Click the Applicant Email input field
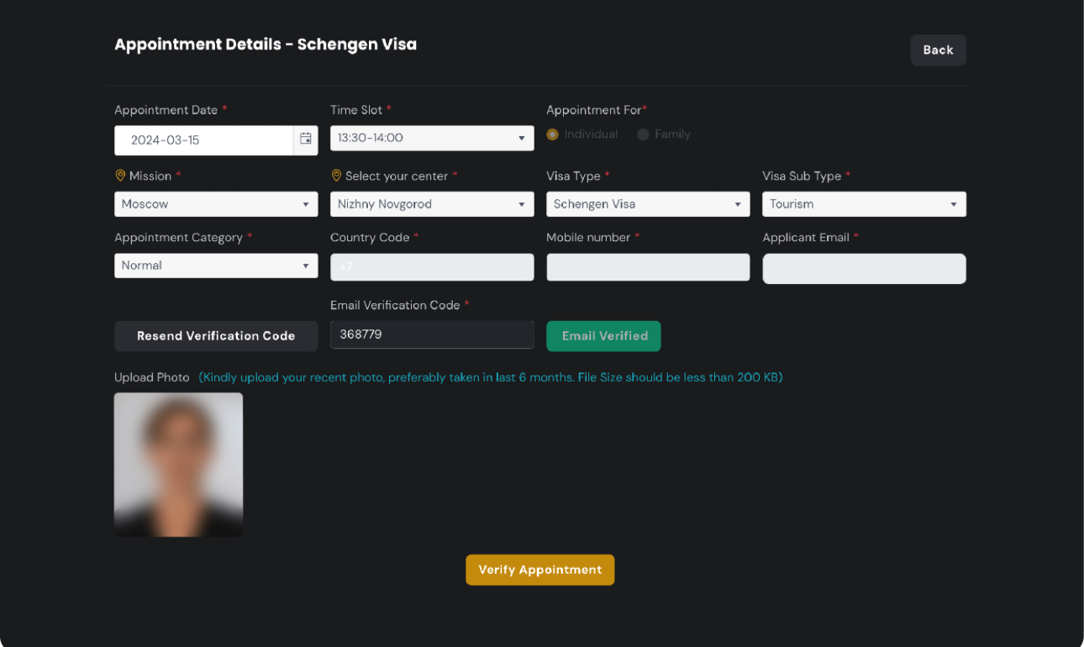 (x=864, y=269)
